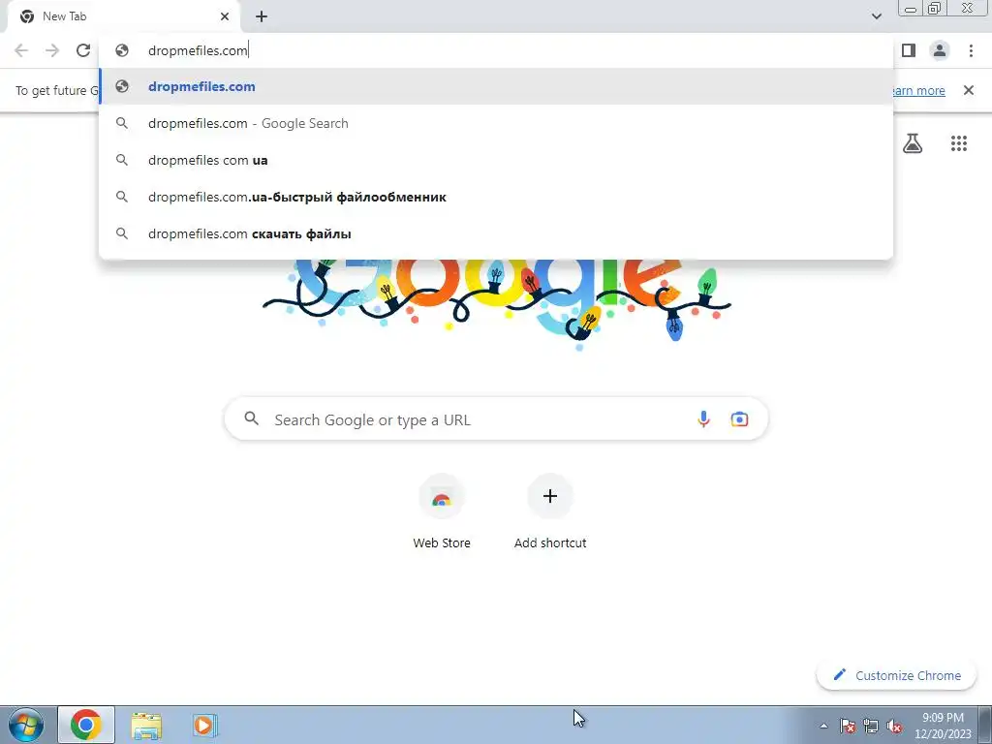Select the dropmefiles.com URL suggestion
The height and width of the screenshot is (744, 992).
click(x=497, y=86)
